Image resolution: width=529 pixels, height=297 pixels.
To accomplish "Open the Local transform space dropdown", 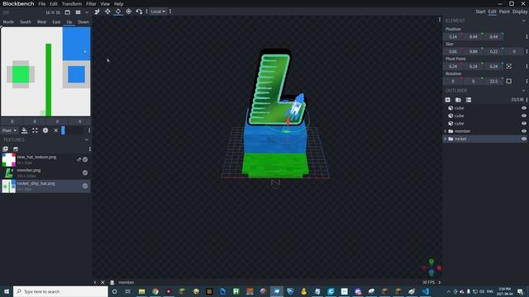I will 158,12.
